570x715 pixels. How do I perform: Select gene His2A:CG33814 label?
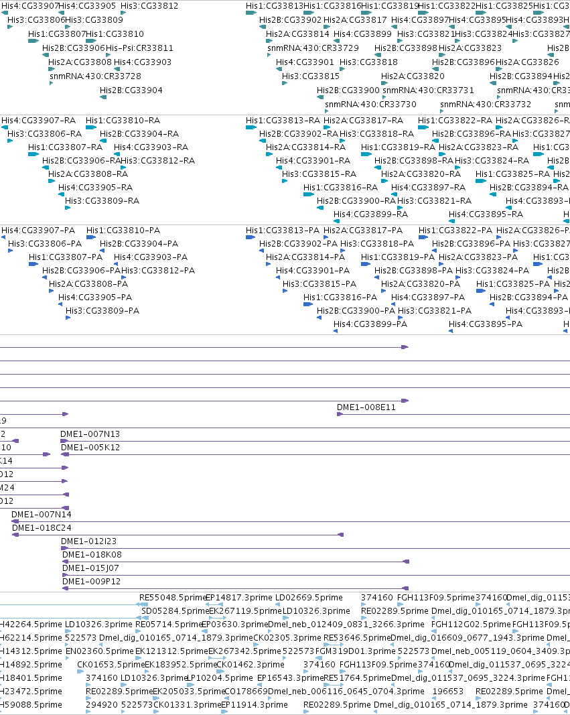tap(297, 34)
